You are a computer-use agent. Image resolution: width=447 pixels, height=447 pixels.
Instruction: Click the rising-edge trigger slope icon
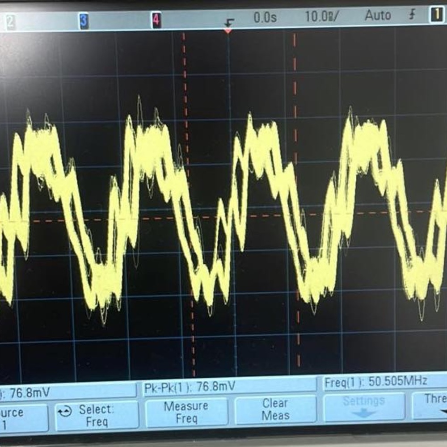click(412, 15)
